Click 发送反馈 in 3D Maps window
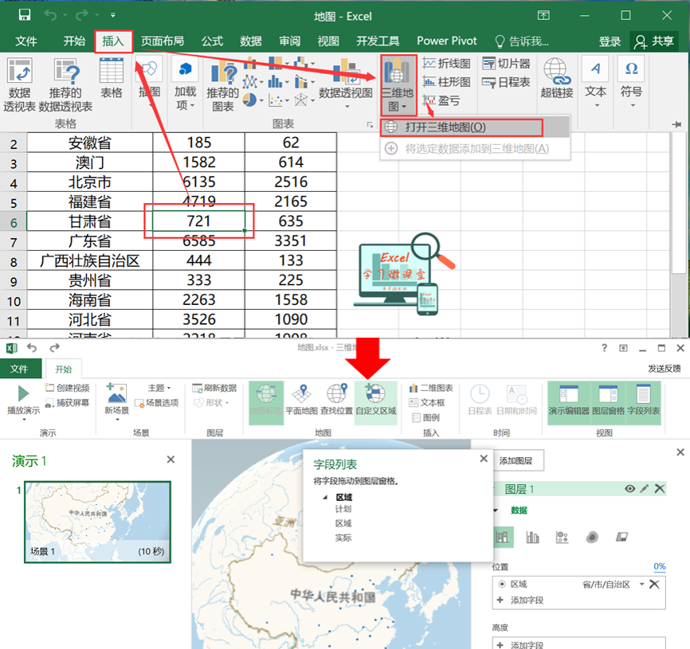The height and width of the screenshot is (649, 690). point(664,369)
